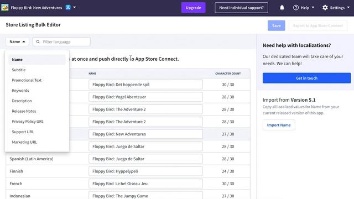Select Subtitle in the field menu
The image size is (354, 199).
pyautogui.click(x=37, y=70)
